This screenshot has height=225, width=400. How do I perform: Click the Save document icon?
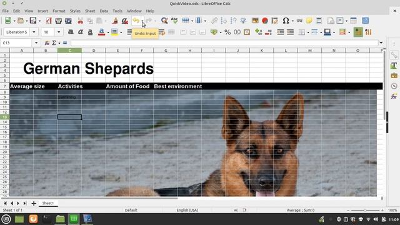[33, 21]
